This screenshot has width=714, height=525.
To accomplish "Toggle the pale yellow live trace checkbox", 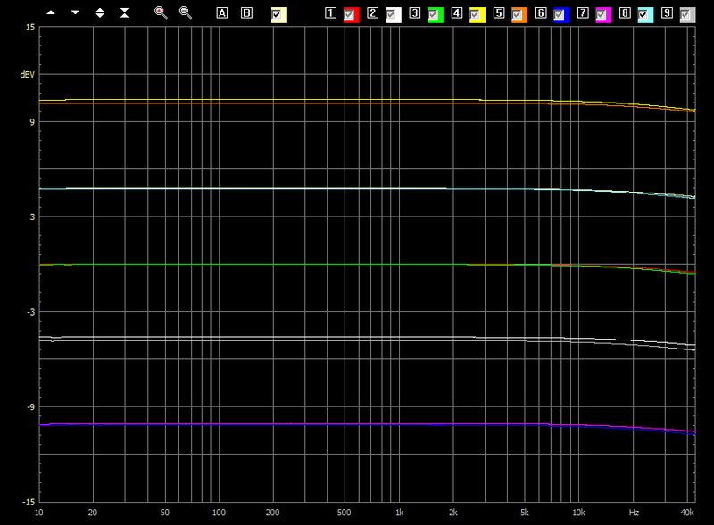I will [x=278, y=15].
